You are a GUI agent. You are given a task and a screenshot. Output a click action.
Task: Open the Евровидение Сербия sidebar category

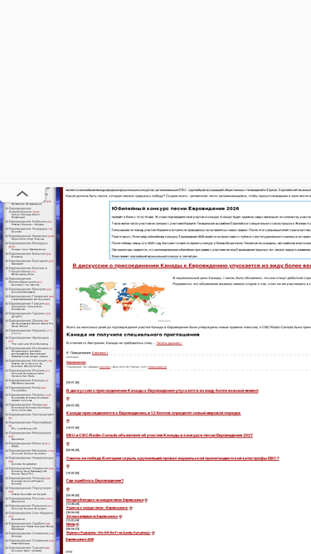(27, 523)
